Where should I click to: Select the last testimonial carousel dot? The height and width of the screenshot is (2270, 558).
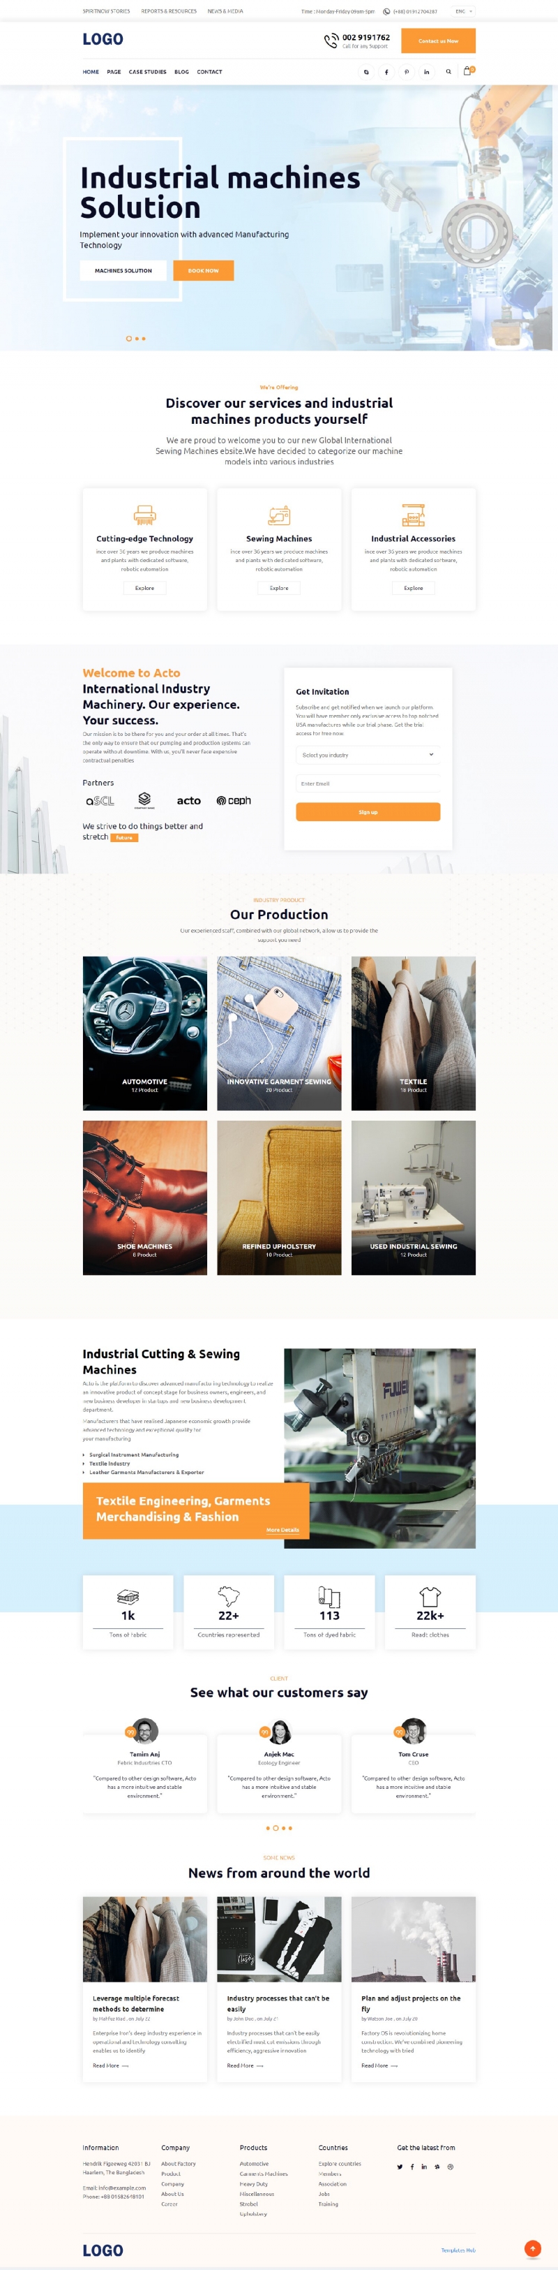290,1827
